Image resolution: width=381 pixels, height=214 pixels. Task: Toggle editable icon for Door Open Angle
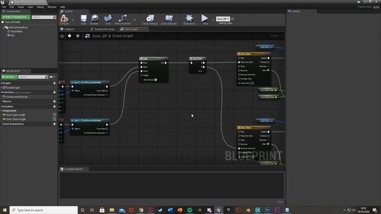tap(54, 115)
